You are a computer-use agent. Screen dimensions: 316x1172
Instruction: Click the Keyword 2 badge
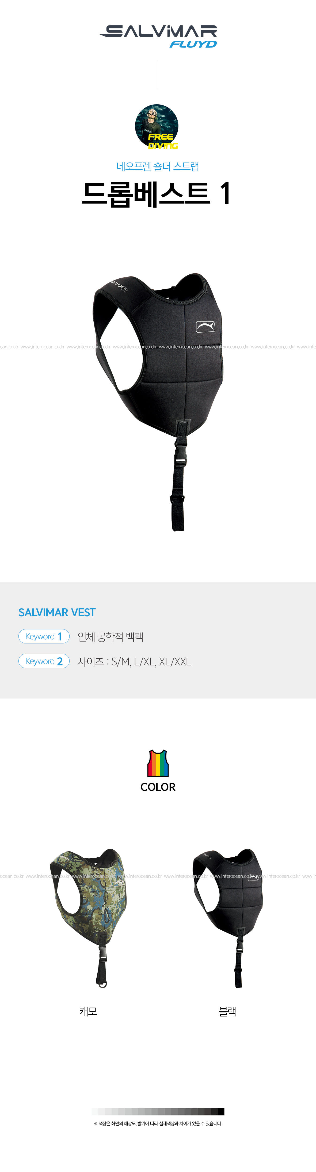44,661
